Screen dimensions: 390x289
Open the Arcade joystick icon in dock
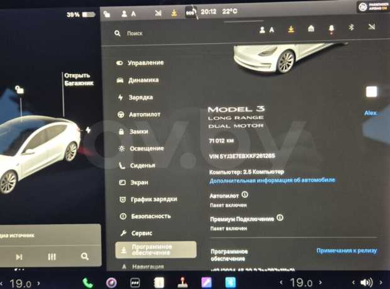183,283
